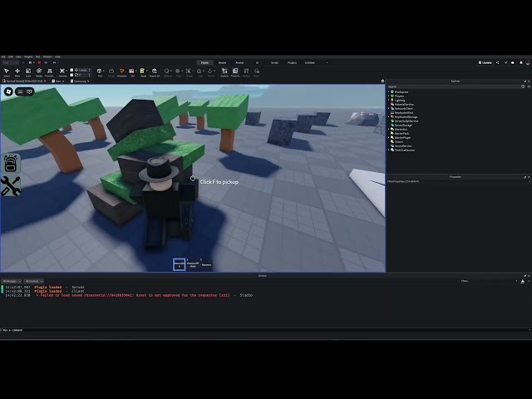Open the All Messages filter dropdown
The height and width of the screenshot is (399, 532).
[x=12, y=281]
